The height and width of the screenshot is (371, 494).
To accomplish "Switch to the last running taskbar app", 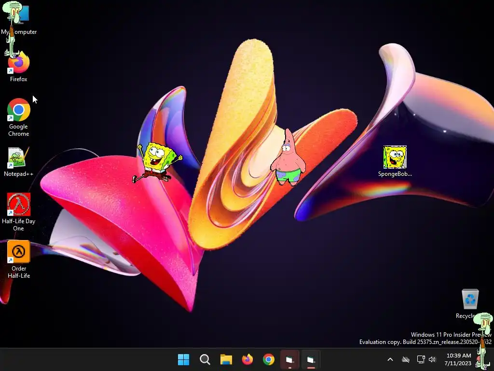I will coord(311,359).
